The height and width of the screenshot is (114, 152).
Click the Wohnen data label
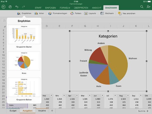[133, 59]
